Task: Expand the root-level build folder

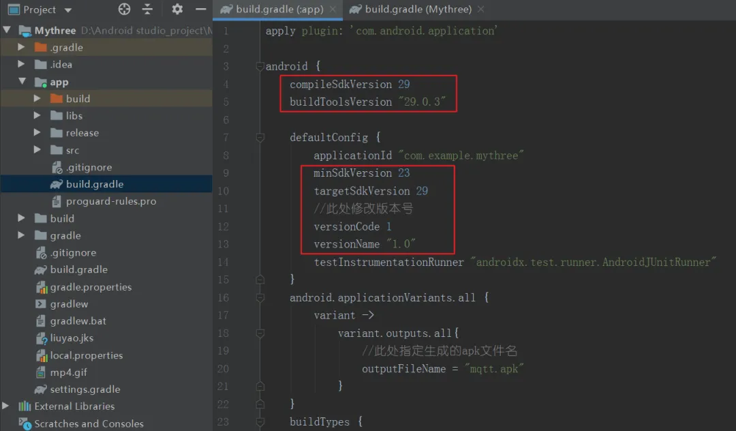Action: [x=21, y=218]
